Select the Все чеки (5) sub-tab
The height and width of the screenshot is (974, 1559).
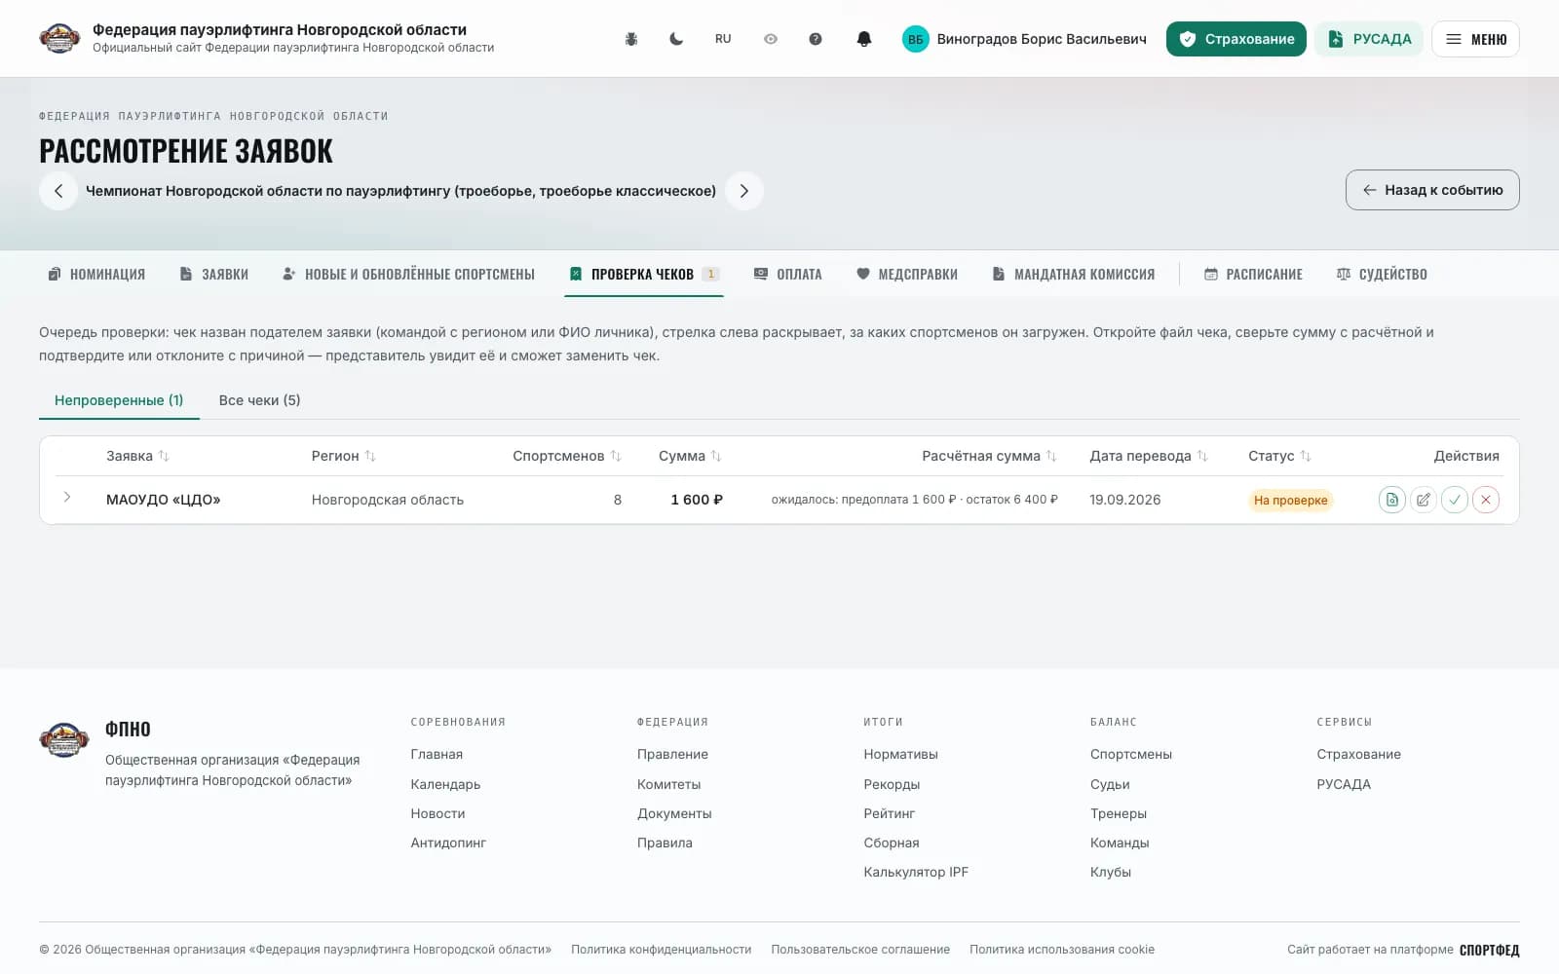[x=259, y=400]
